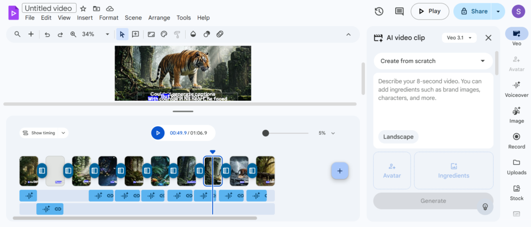Expand the timeline zoom 5% dropdown
This screenshot has width=531, height=227.
(x=333, y=133)
